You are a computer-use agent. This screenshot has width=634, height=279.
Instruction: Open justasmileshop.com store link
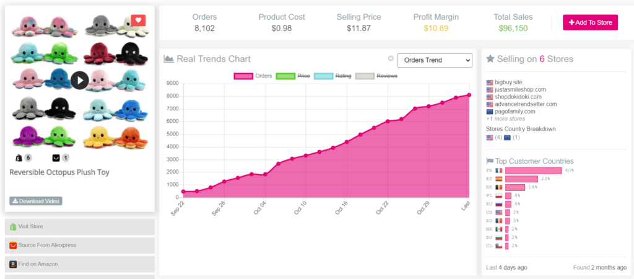pos(520,89)
